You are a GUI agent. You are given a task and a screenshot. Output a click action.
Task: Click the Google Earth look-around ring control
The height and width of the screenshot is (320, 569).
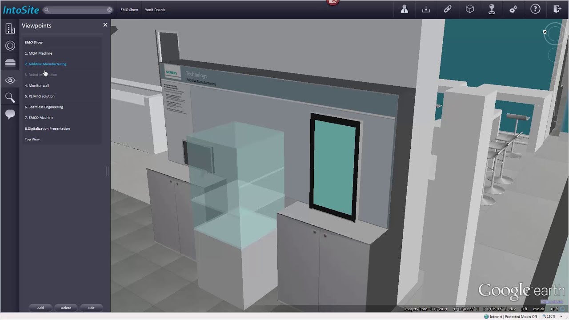coord(555,34)
